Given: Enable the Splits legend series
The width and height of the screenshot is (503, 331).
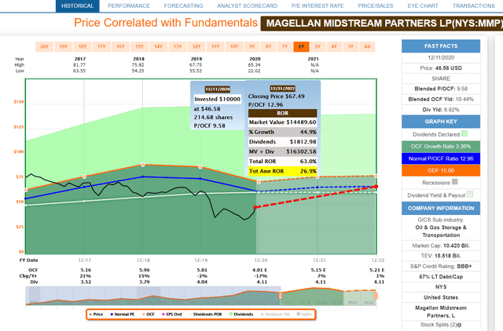Looking at the screenshot, I should (x=304, y=315).
